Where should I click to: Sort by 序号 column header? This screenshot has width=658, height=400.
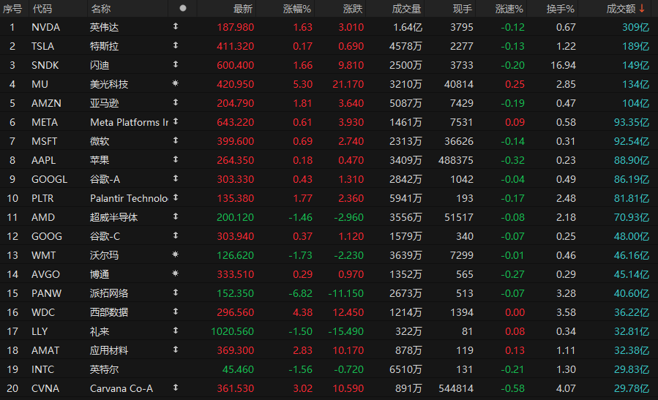pos(12,9)
